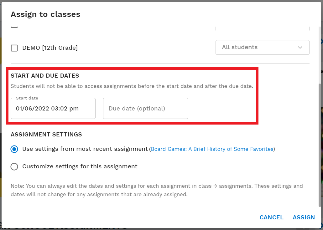Click the START AND DUE DATES heading
323x230 pixels.
pos(45,76)
